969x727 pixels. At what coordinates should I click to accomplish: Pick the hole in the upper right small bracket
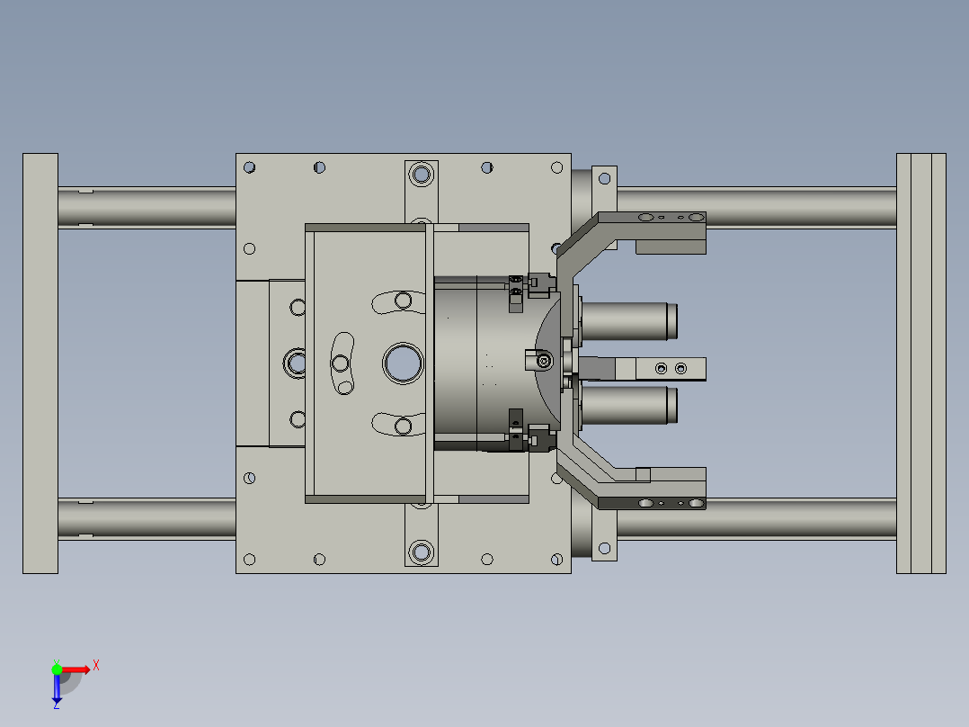click(604, 179)
